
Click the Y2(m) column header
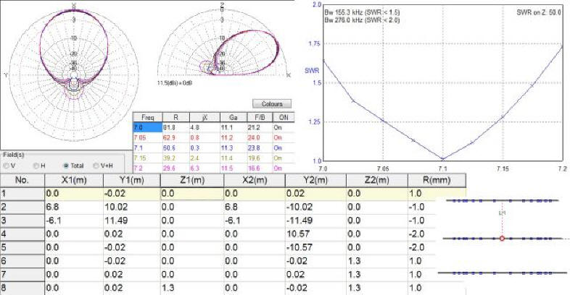[x=316, y=180]
